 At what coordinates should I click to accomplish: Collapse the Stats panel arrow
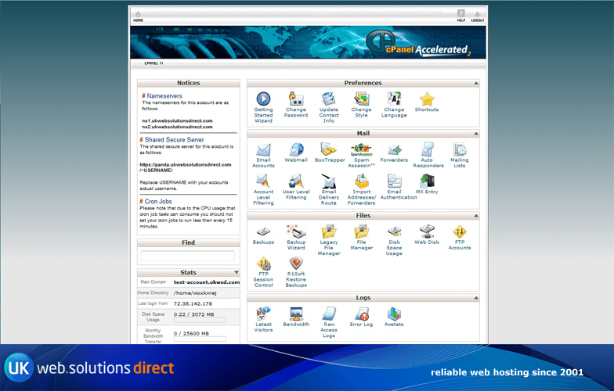pyautogui.click(x=237, y=273)
